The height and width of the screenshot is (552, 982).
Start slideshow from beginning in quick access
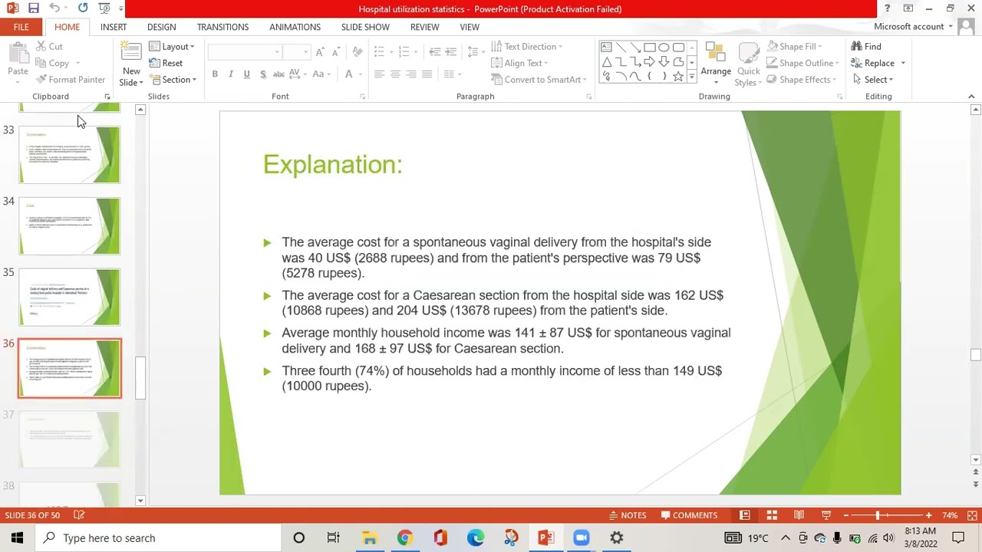[x=104, y=8]
